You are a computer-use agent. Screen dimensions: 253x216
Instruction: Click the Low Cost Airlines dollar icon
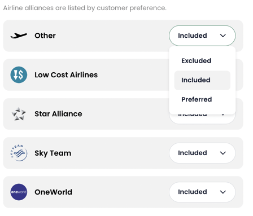[x=19, y=75]
